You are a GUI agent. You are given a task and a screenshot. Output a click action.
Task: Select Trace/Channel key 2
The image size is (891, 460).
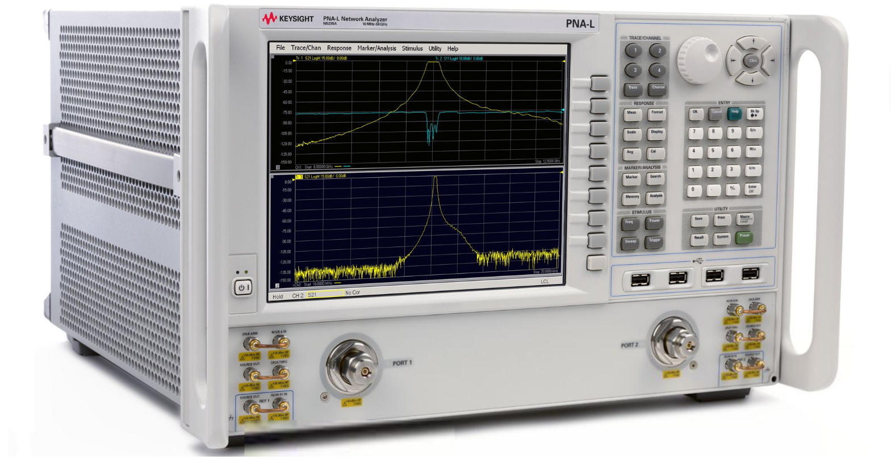659,51
